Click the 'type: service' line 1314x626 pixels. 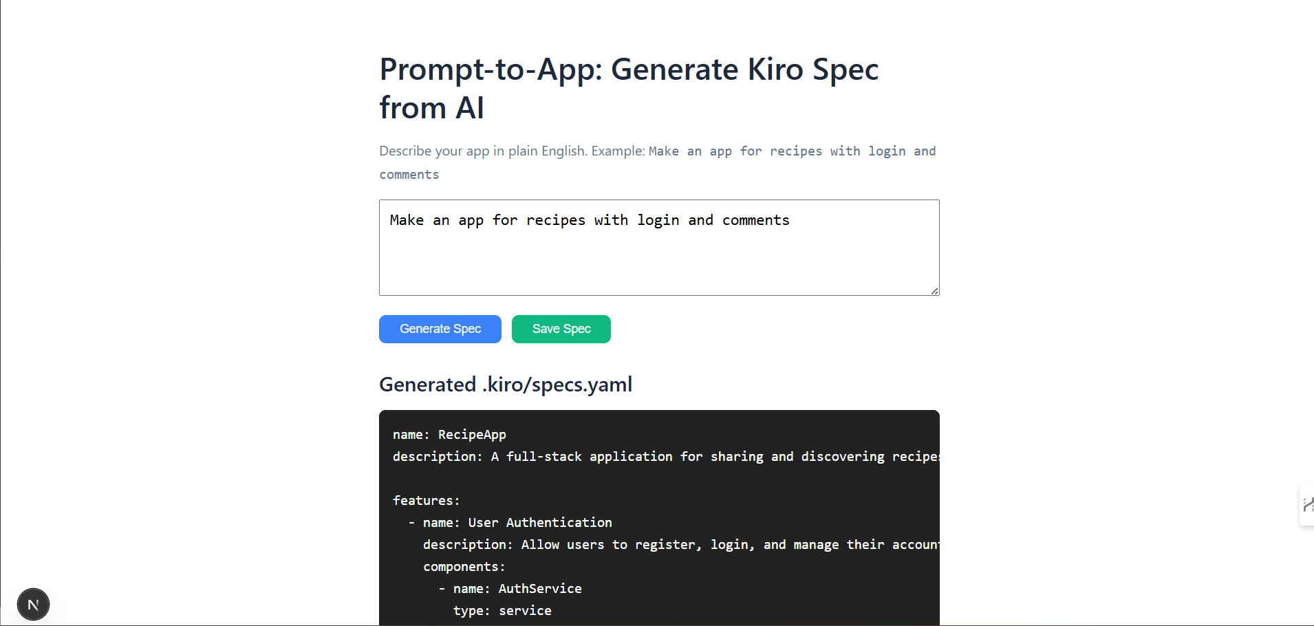click(x=502, y=611)
